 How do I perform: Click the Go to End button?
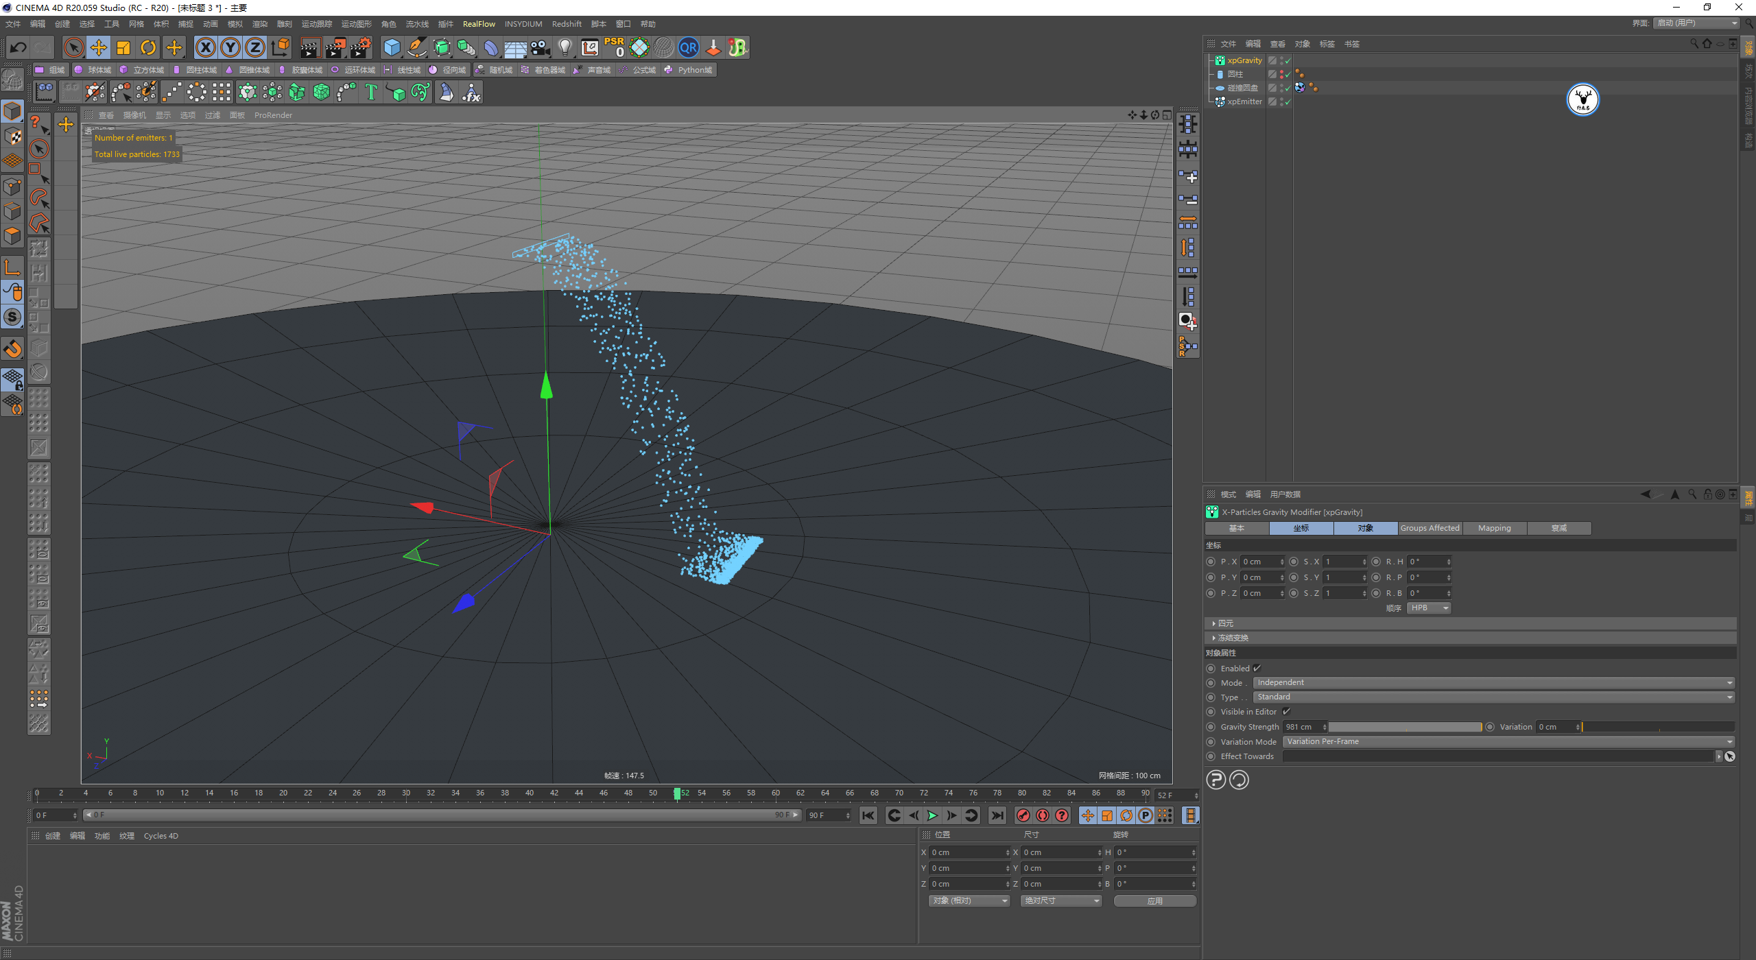click(997, 815)
